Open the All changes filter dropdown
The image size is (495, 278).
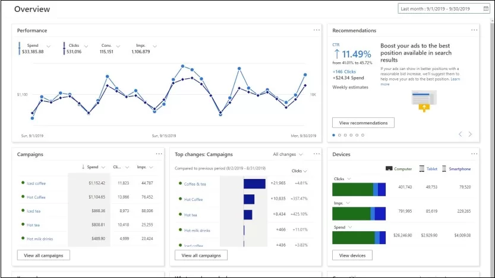pos(288,154)
